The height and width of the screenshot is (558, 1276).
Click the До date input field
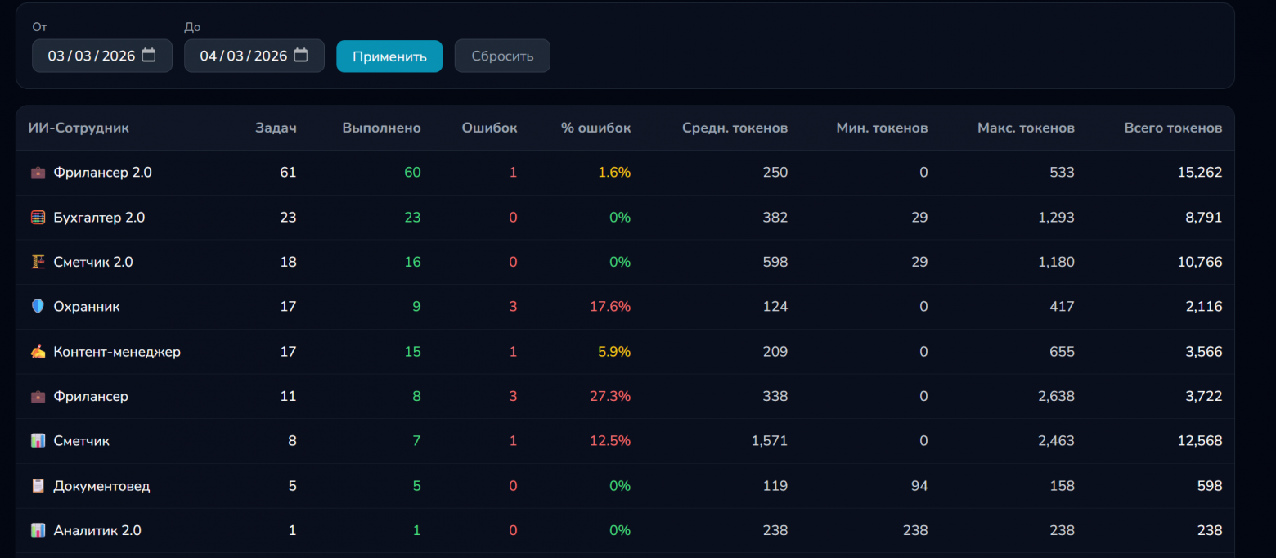point(242,56)
